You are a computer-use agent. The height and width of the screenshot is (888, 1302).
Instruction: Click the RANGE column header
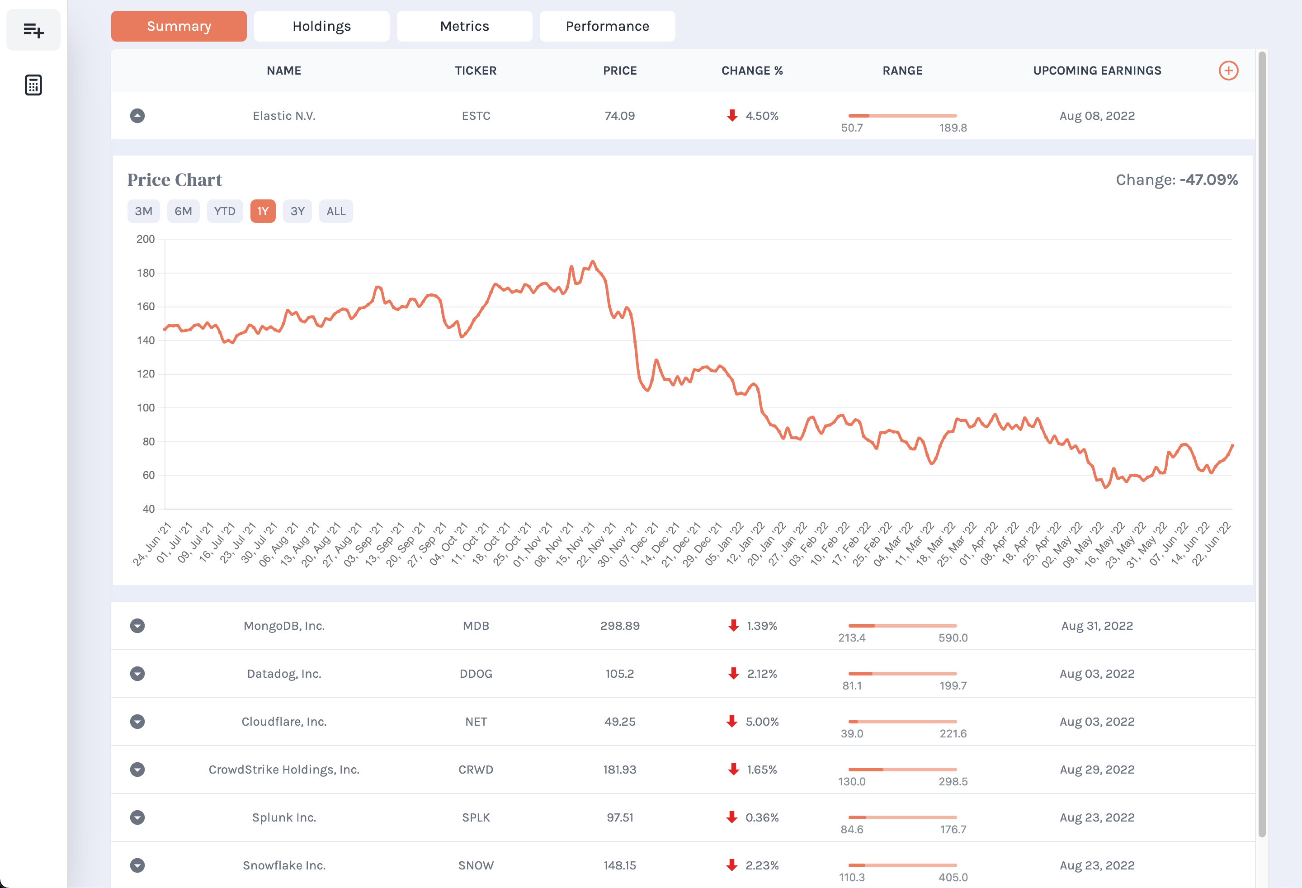(902, 71)
